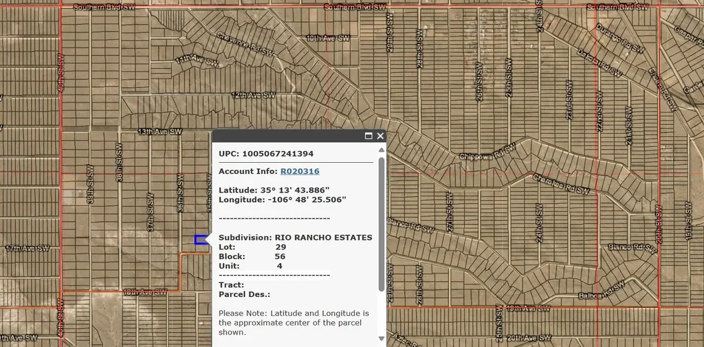Click the 13th Ave SW road label
The height and width of the screenshot is (347, 704).
tap(159, 131)
